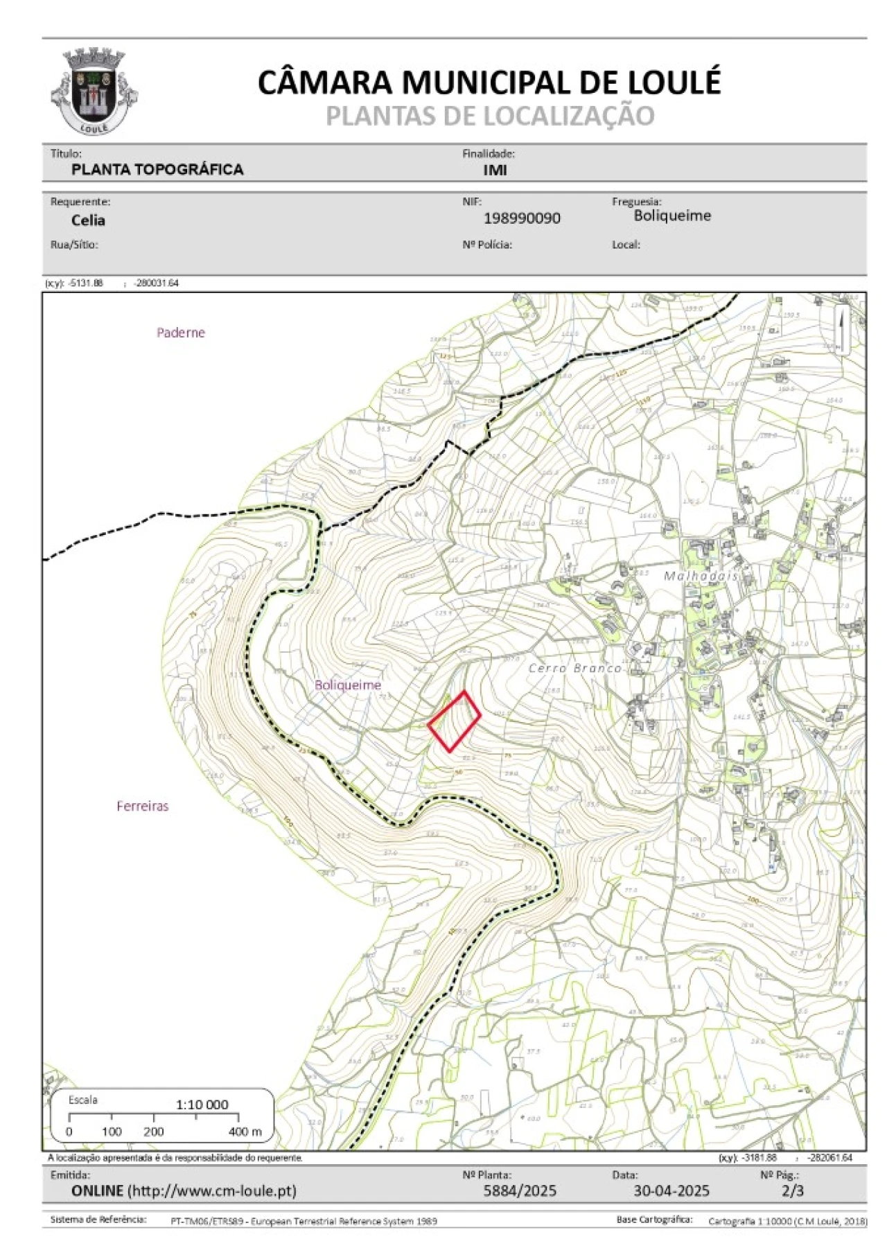Click the north arrow on the map
Screen dimensions: 887x1257
coord(842,330)
